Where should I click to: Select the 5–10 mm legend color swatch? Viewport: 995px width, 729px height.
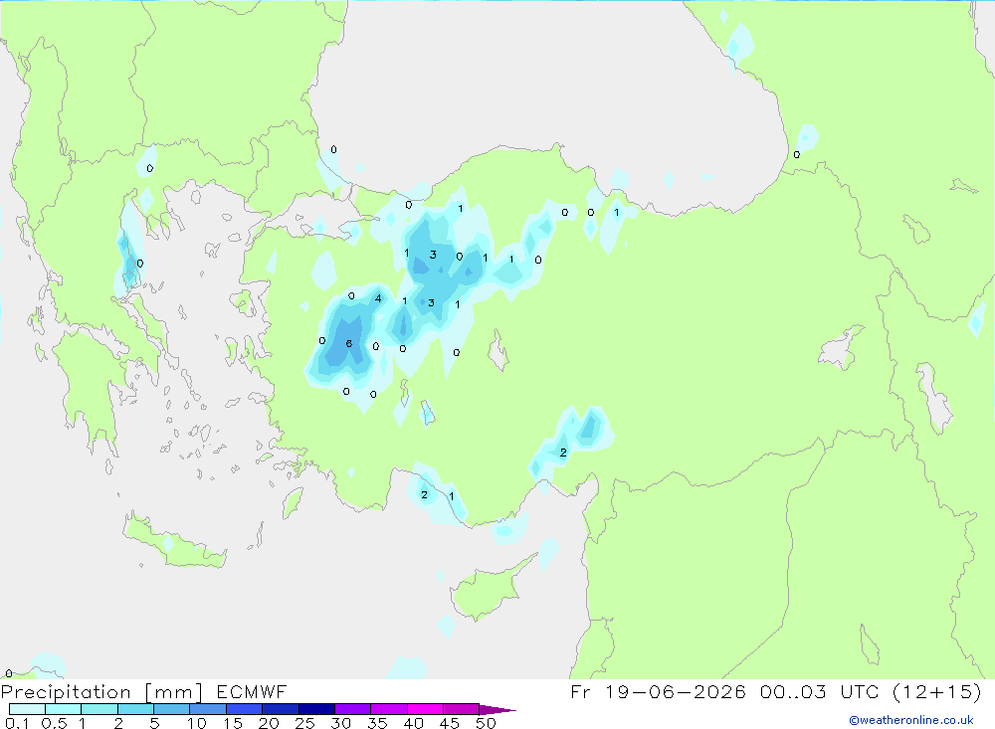pyautogui.click(x=172, y=709)
